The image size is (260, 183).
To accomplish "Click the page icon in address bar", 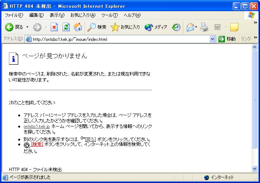I will (29, 39).
